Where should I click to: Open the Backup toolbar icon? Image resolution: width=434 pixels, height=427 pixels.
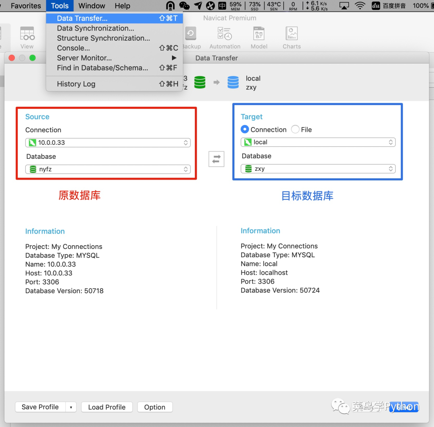[191, 37]
